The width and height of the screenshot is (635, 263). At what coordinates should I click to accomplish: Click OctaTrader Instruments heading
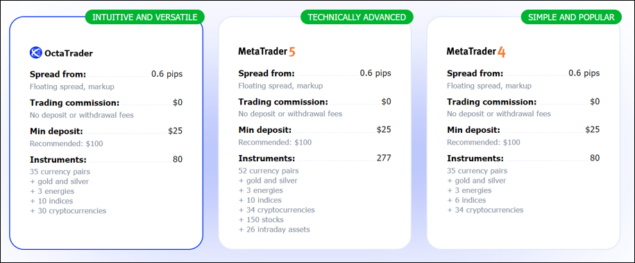click(58, 160)
